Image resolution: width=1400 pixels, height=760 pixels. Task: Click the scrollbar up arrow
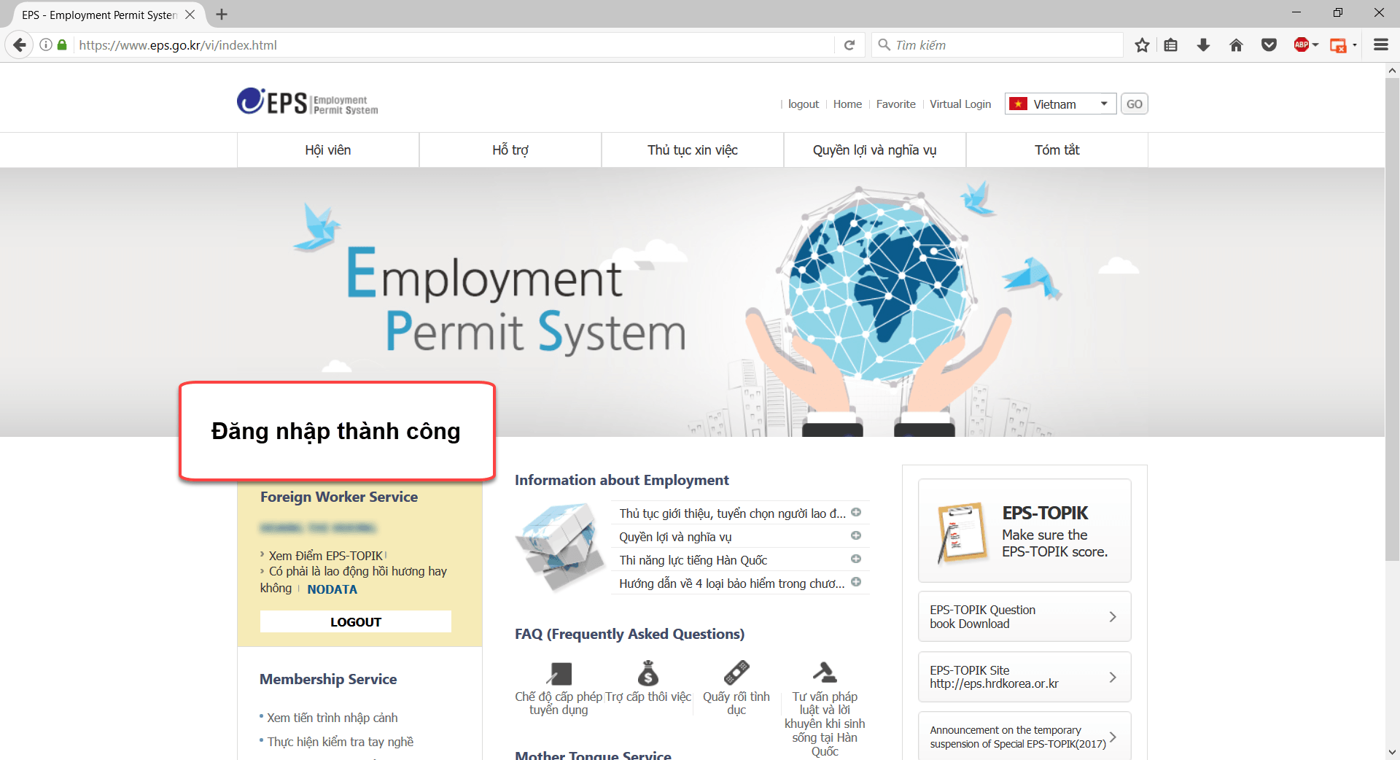(x=1392, y=71)
